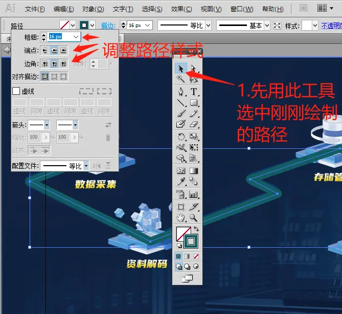The height and width of the screenshot is (314, 342).
Task: Open stroke color dropdown in control bar
Action: (93, 25)
